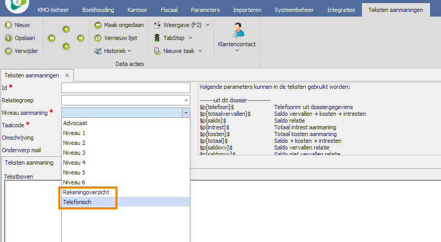This screenshot has width=441, height=242.
Task: Go to last record navigation arrow
Action: [x=81, y=38]
